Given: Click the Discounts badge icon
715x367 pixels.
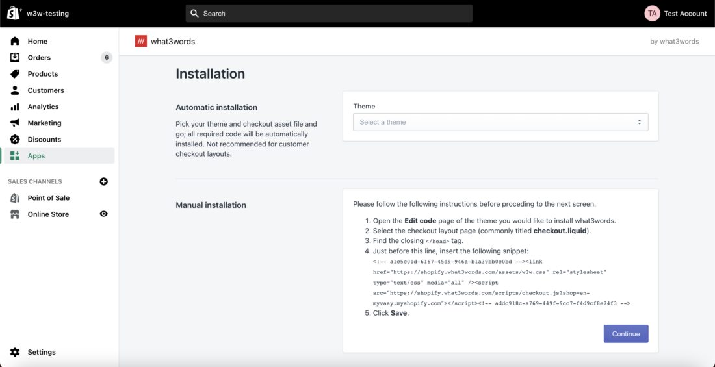Looking at the screenshot, I should [15, 140].
